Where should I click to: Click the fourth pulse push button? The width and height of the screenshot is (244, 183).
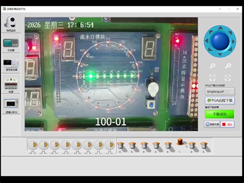tap(65, 145)
